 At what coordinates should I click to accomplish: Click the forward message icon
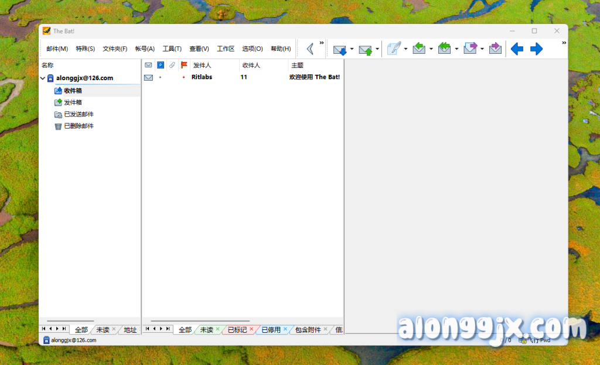pyautogui.click(x=470, y=49)
